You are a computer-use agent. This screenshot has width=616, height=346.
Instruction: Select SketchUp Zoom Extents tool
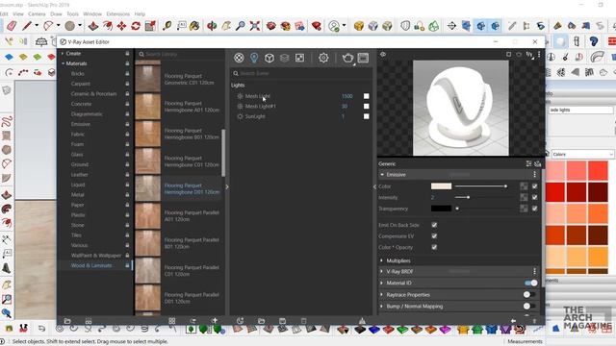[x=254, y=26]
